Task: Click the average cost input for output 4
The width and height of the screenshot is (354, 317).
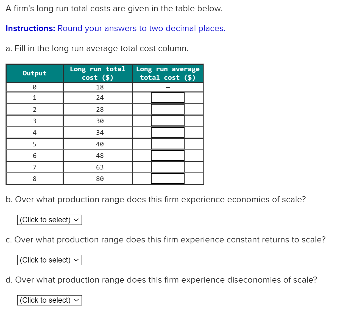Action: (x=167, y=132)
